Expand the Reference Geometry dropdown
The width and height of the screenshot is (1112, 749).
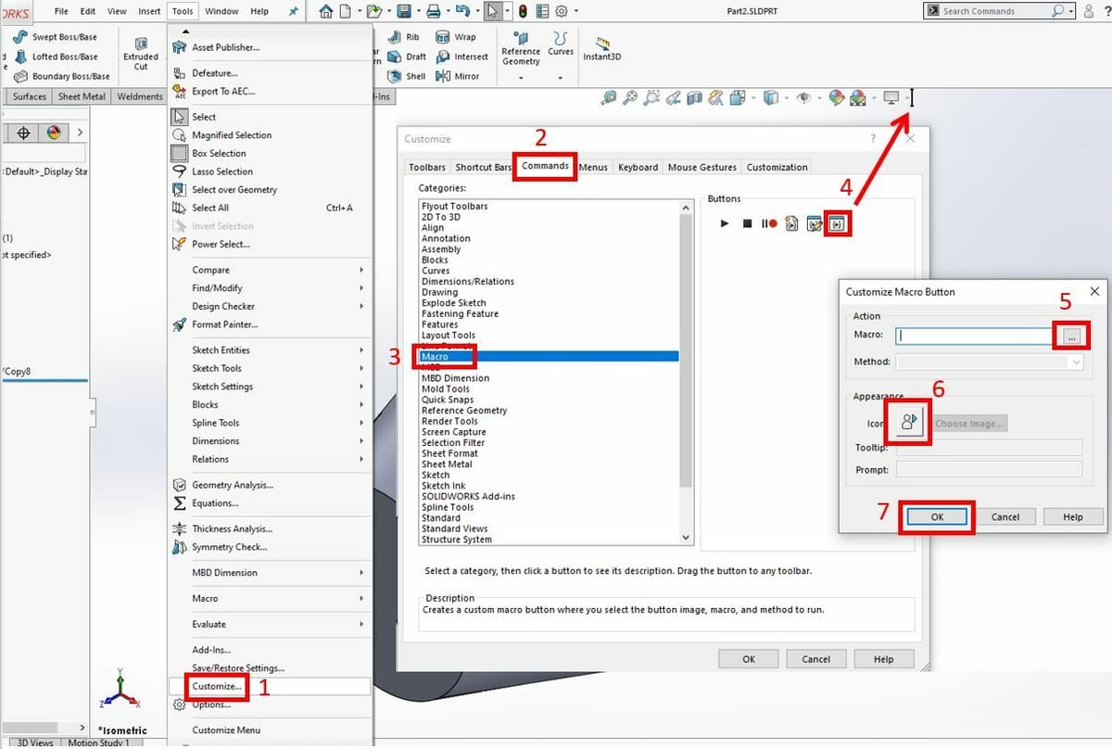point(521,77)
